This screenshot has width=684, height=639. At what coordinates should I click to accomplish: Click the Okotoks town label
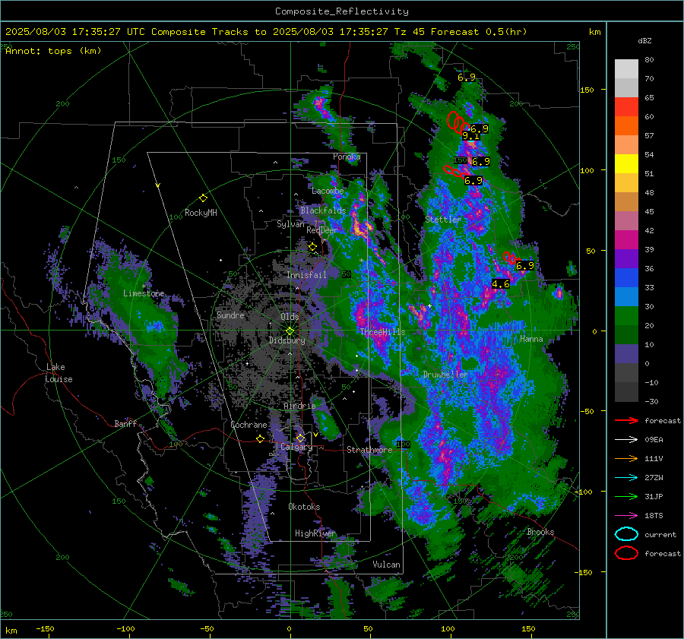point(304,507)
